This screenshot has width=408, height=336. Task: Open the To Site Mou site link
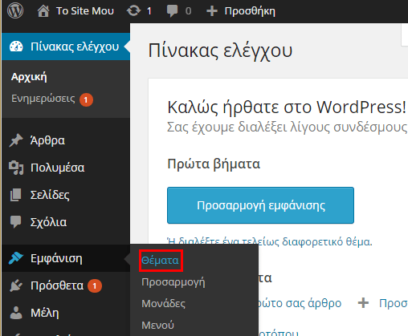(84, 11)
